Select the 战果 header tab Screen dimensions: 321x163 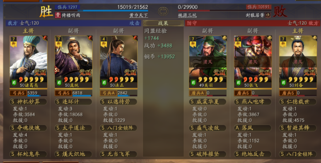163,23
